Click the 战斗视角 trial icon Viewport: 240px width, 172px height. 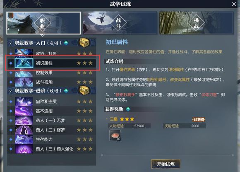pos(24,82)
